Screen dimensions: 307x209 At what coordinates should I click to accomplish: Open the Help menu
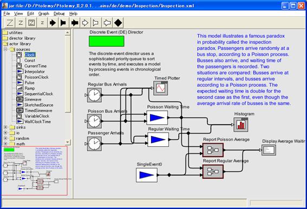tap(73, 14)
